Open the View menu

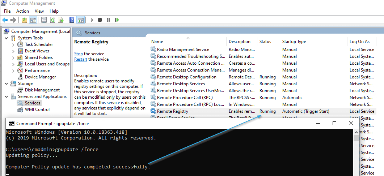click(x=39, y=11)
